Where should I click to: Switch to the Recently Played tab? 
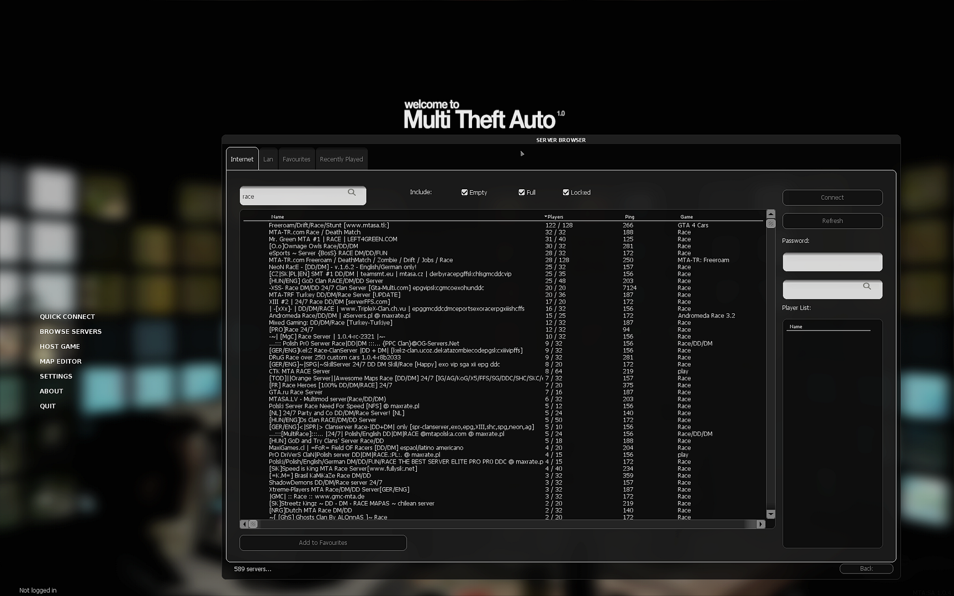[341, 158]
